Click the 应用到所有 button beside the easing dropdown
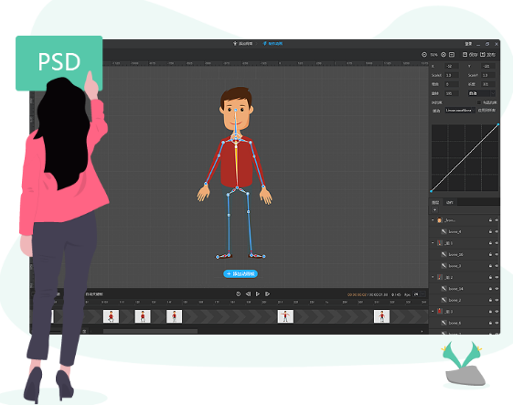 tap(486, 111)
